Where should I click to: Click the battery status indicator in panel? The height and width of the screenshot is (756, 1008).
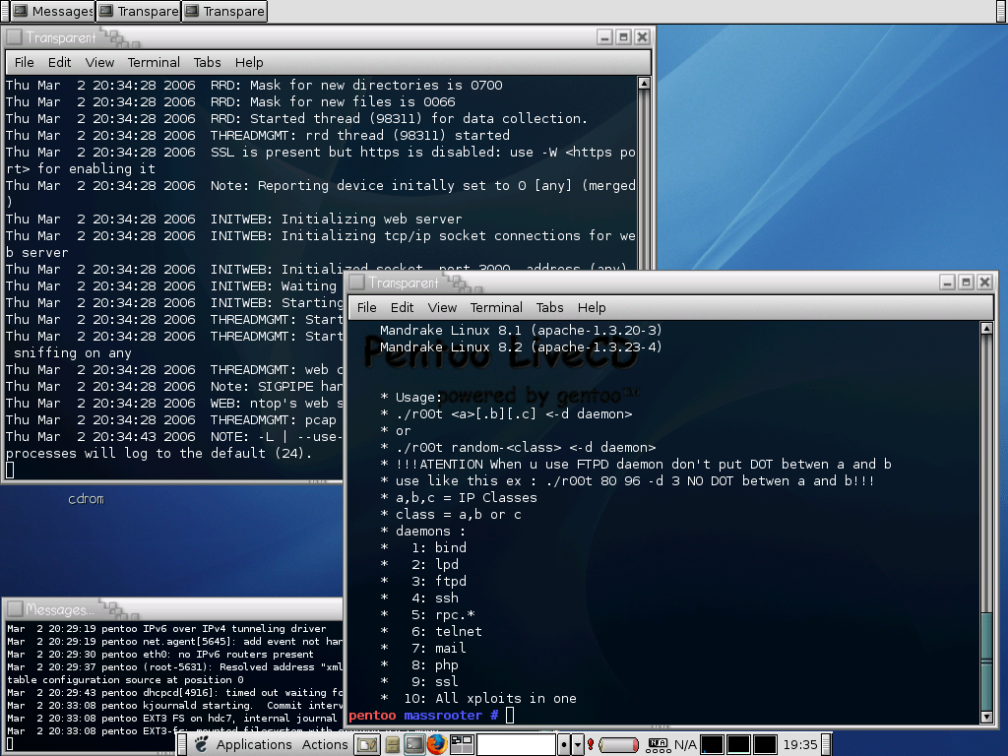tap(618, 744)
